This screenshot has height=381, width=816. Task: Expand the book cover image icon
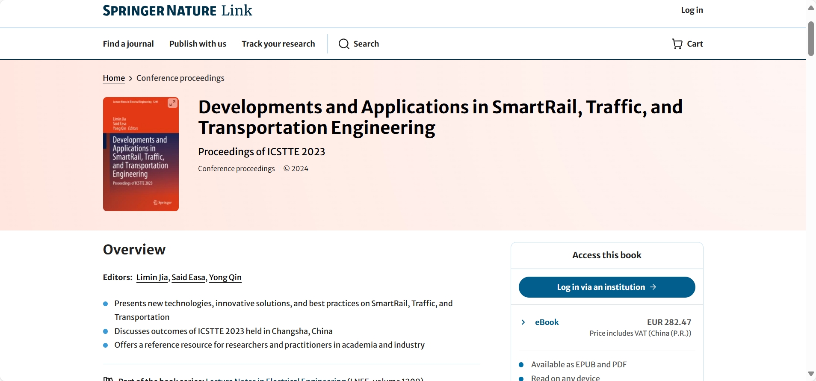point(172,103)
